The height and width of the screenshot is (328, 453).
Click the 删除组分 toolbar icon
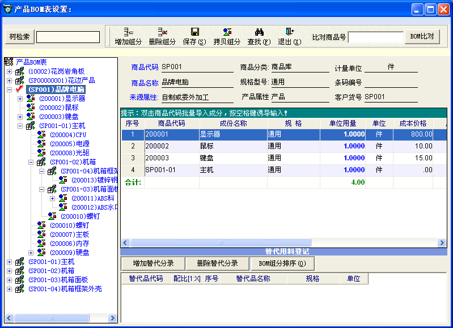pos(162,32)
